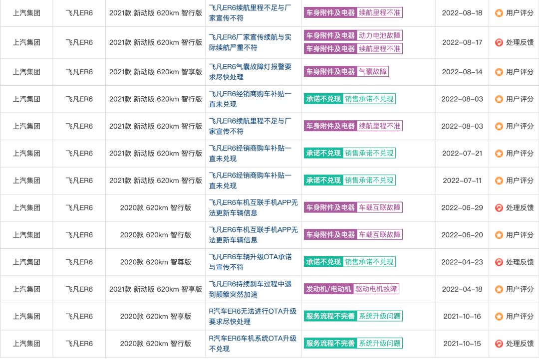Click 飞凡ER6 series cell in 2021-10-15 row
This screenshot has width=539, height=359.
(x=79, y=344)
